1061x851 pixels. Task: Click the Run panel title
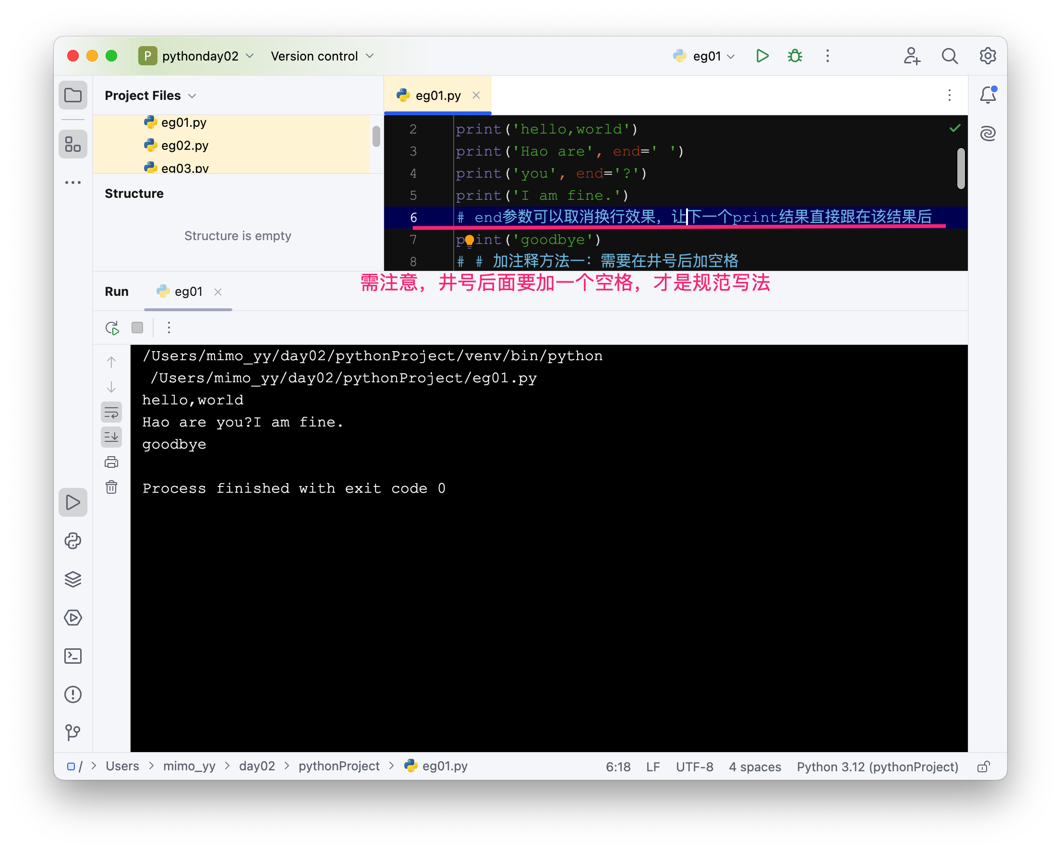pos(117,292)
